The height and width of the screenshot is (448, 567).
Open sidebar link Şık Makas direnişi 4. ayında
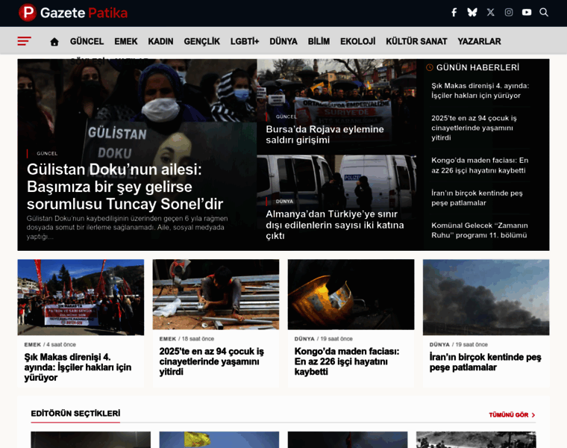pyautogui.click(x=480, y=90)
